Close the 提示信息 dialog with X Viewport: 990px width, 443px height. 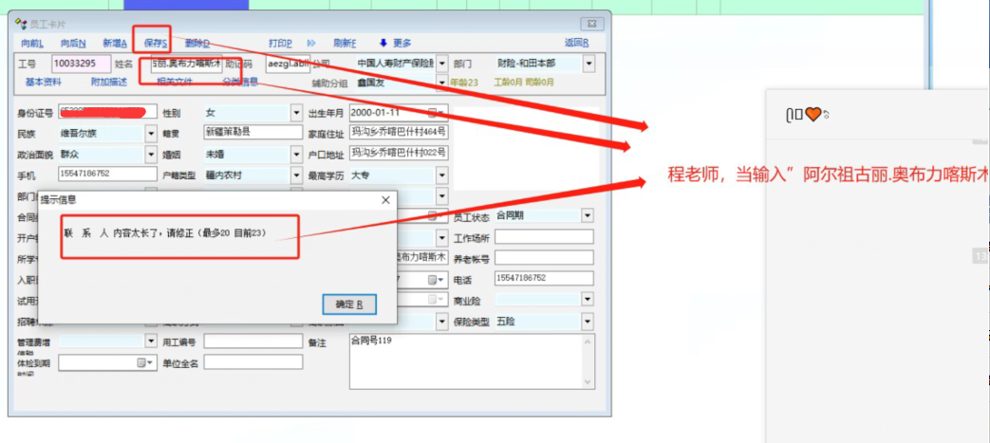[x=385, y=200]
